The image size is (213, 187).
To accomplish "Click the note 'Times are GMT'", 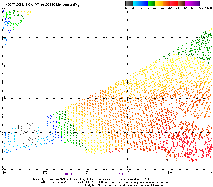I will click(x=56, y=179).
